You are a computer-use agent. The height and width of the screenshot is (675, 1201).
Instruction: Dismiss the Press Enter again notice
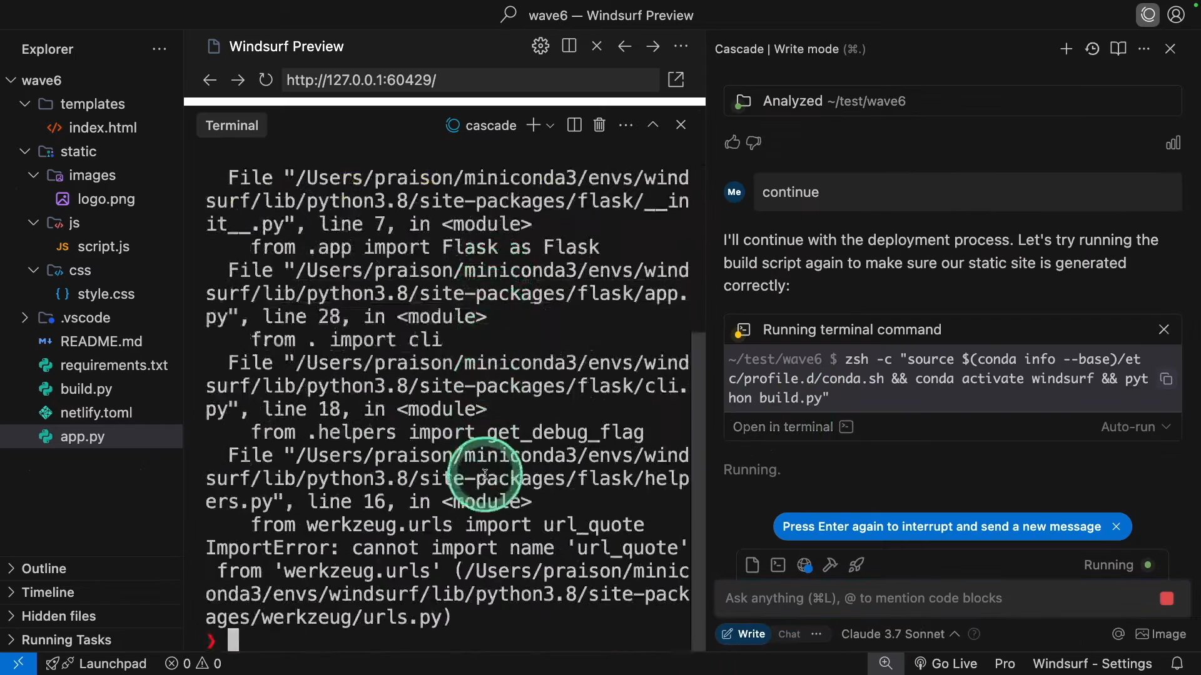tap(1116, 527)
